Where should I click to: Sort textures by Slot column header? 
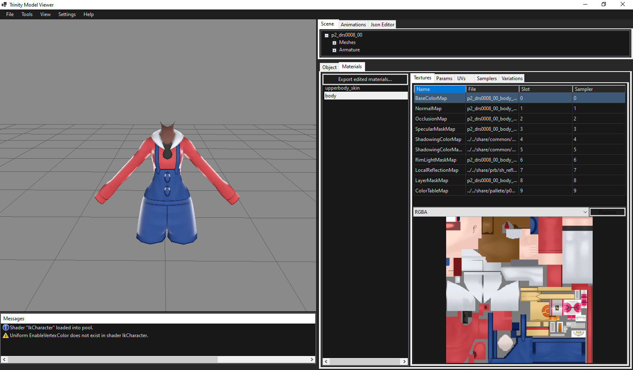[x=546, y=89]
